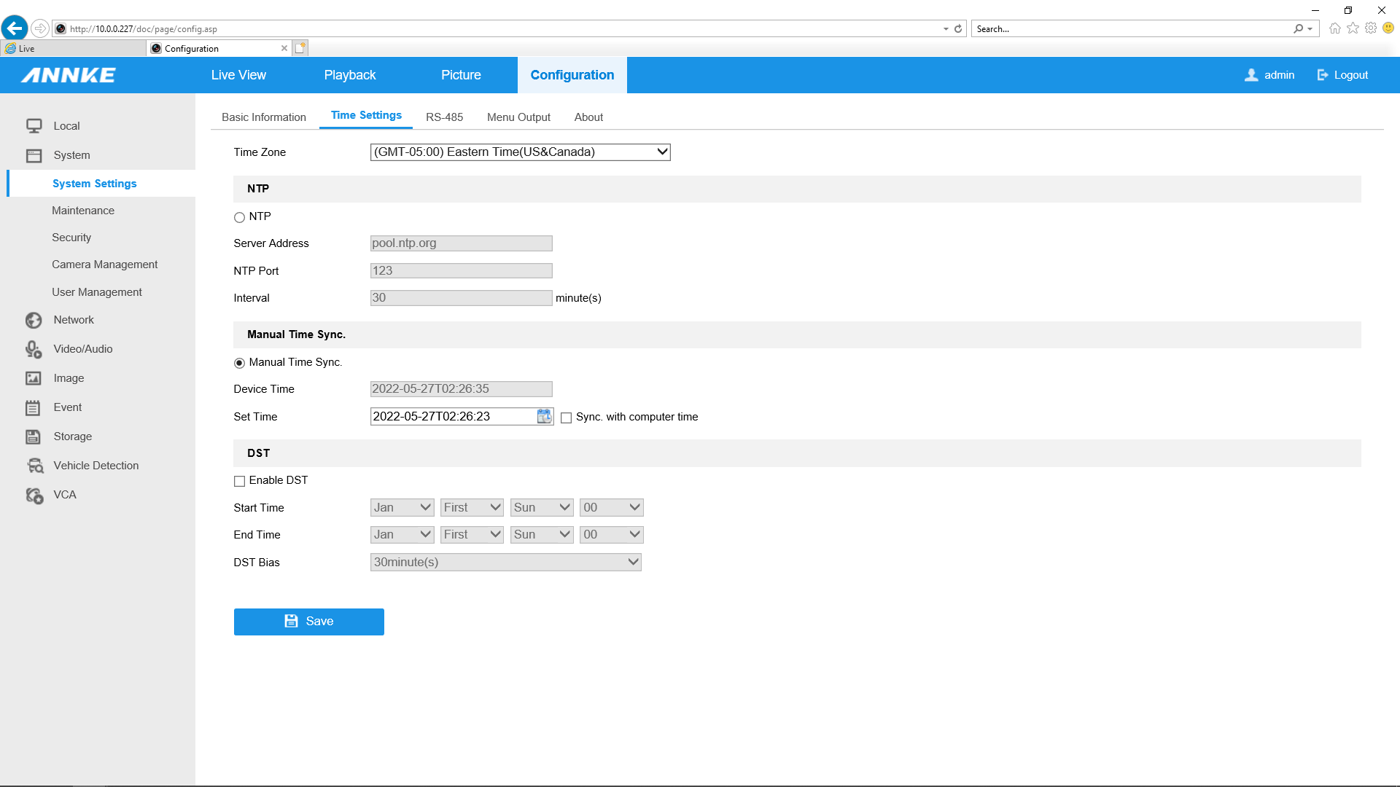Open the Time Settings tab
This screenshot has width=1400, height=787.
click(366, 116)
